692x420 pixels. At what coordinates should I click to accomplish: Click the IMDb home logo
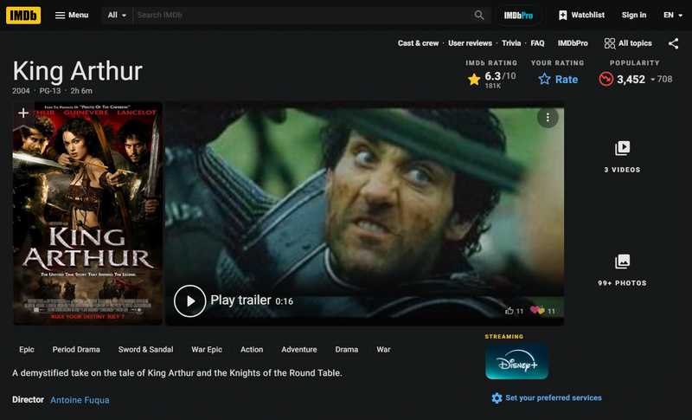coord(23,15)
